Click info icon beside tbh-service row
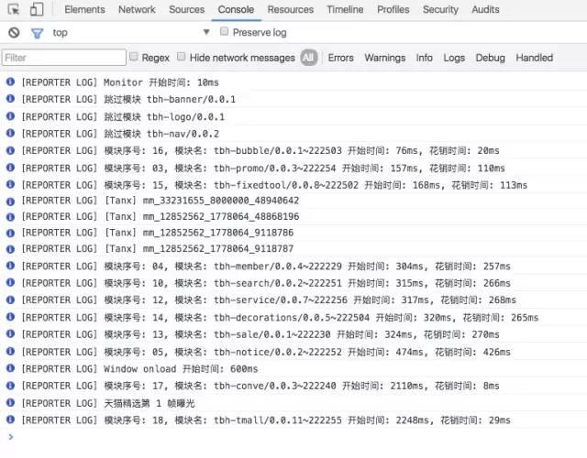 tap(10, 300)
